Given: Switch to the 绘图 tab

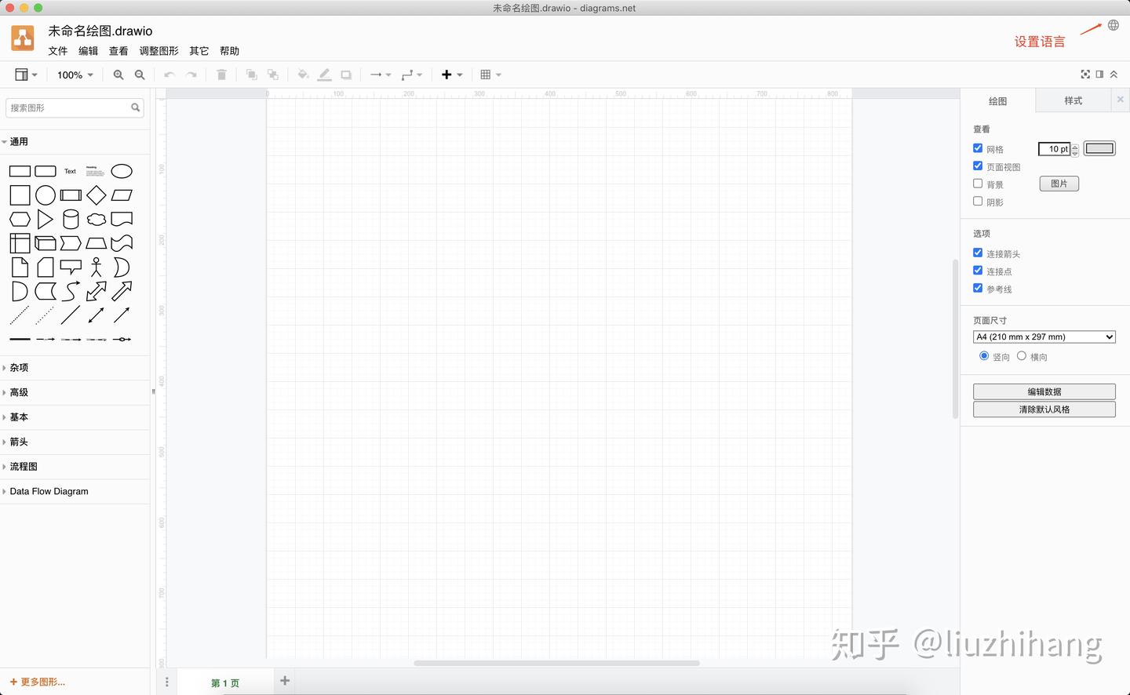Looking at the screenshot, I should [x=998, y=101].
